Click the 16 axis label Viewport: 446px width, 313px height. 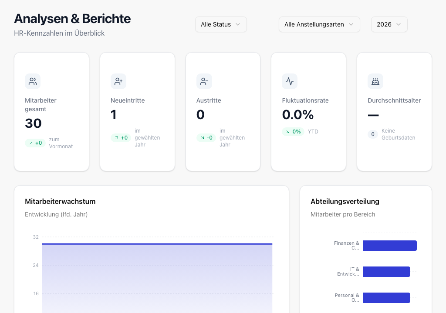coord(36,293)
